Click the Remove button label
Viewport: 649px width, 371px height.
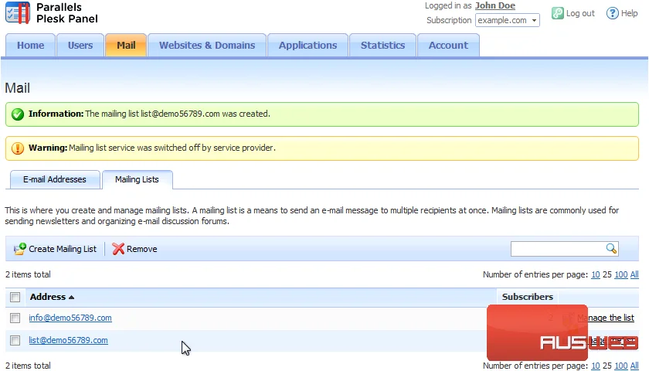(x=142, y=249)
